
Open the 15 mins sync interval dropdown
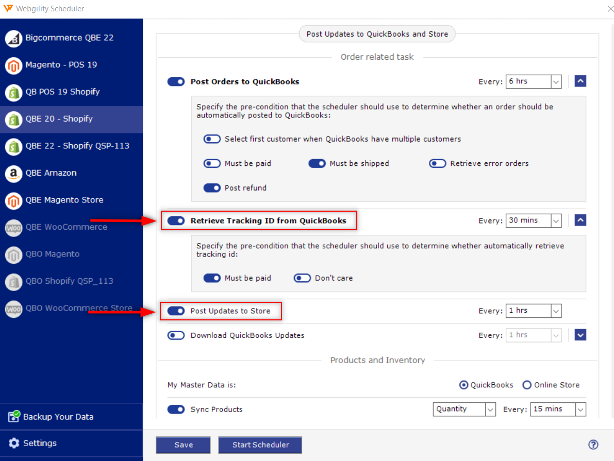[x=558, y=409]
